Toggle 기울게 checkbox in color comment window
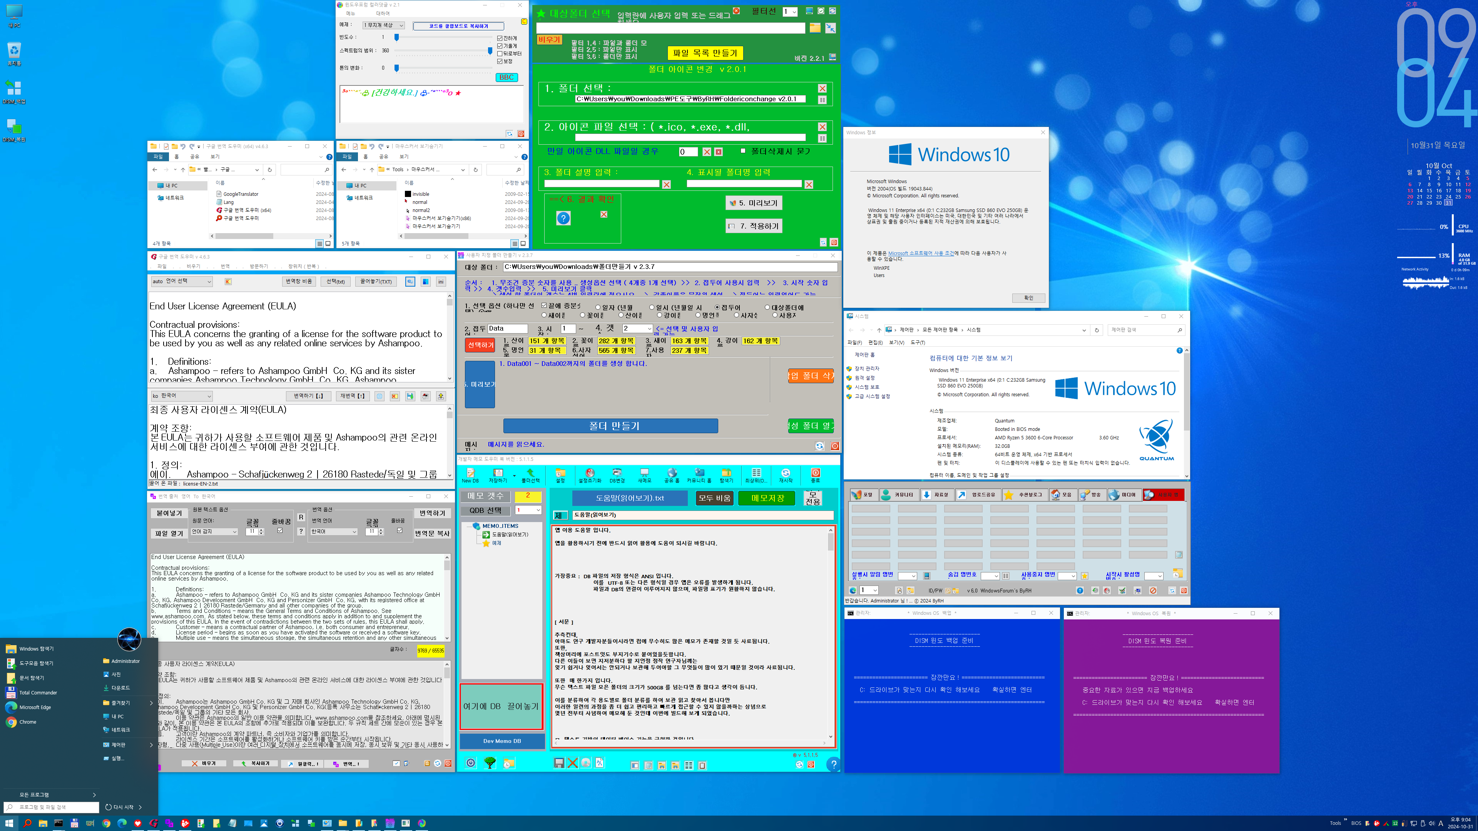Viewport: 1478px width, 831px height. point(500,46)
